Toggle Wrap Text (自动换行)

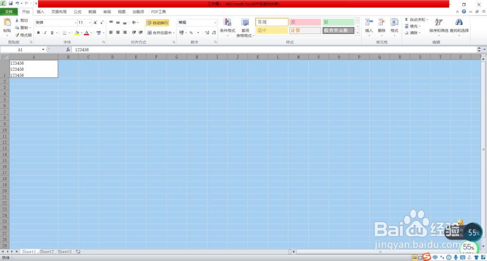[157, 23]
